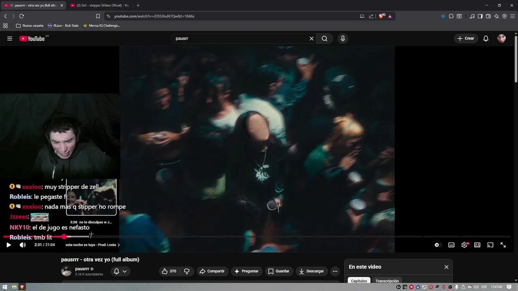518x291 pixels.
Task: Toggle the browser sidebar panel
Action: click(480, 16)
